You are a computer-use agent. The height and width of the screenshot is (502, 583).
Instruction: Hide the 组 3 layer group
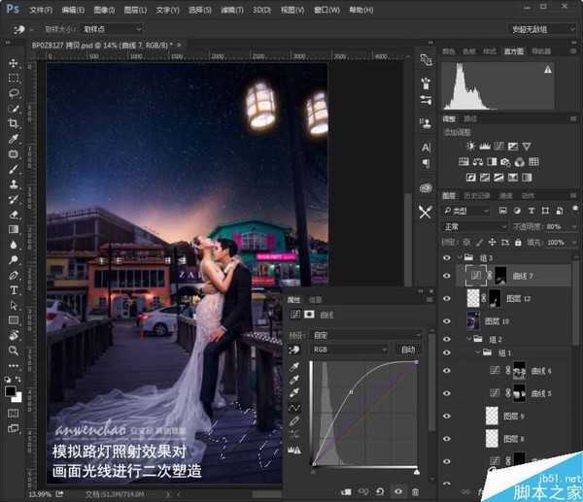(447, 258)
